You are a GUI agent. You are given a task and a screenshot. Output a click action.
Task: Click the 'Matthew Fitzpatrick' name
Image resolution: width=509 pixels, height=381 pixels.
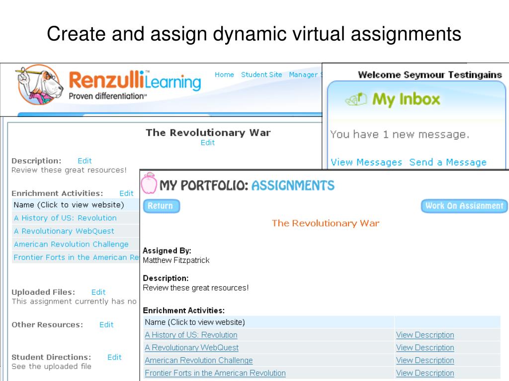[x=176, y=260]
